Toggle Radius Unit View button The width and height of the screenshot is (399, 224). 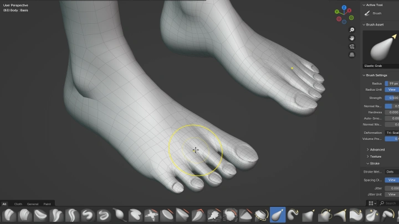coord(391,90)
